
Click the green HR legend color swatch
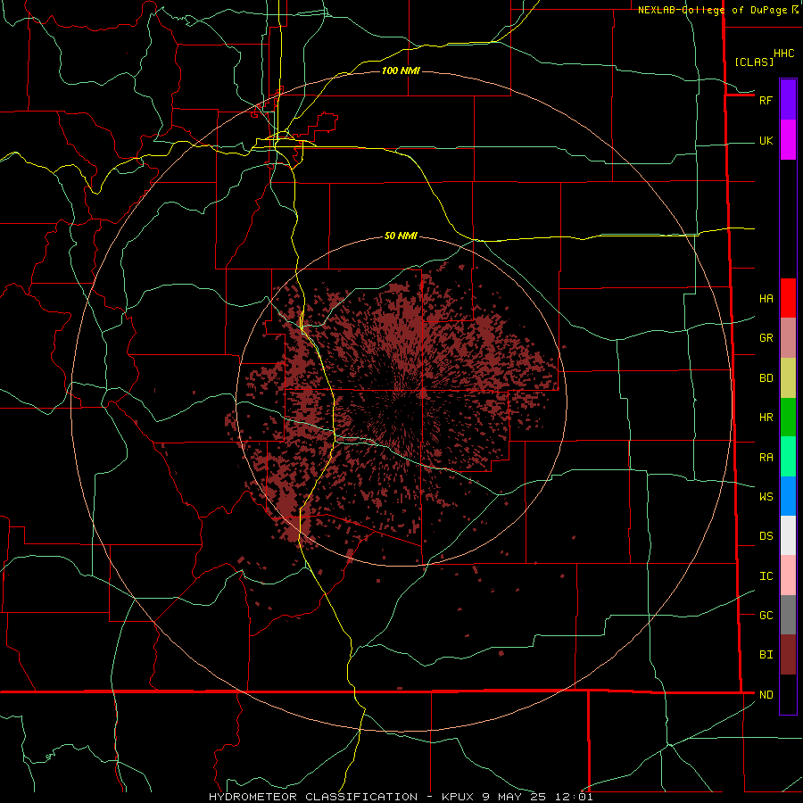pyautogui.click(x=788, y=418)
